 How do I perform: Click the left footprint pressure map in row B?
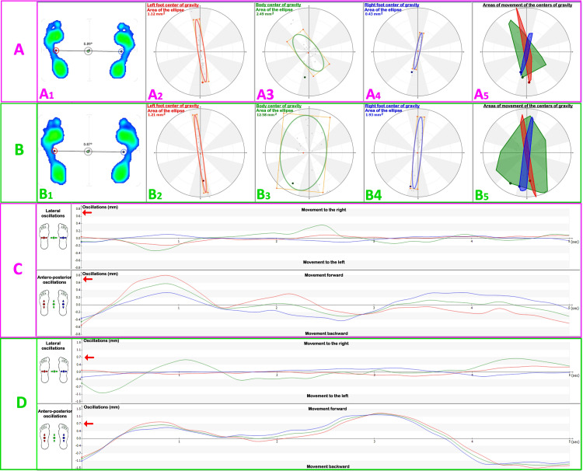(x=54, y=152)
